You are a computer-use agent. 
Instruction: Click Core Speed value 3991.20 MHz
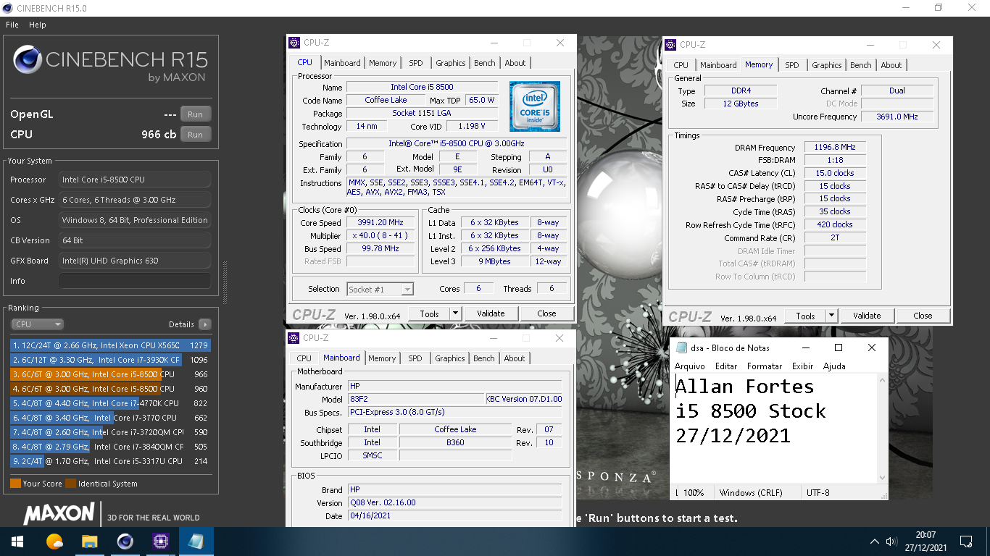380,223
